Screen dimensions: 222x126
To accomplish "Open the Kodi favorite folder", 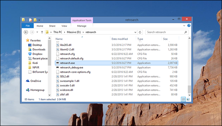I will pyautogui.click(x=35, y=63).
